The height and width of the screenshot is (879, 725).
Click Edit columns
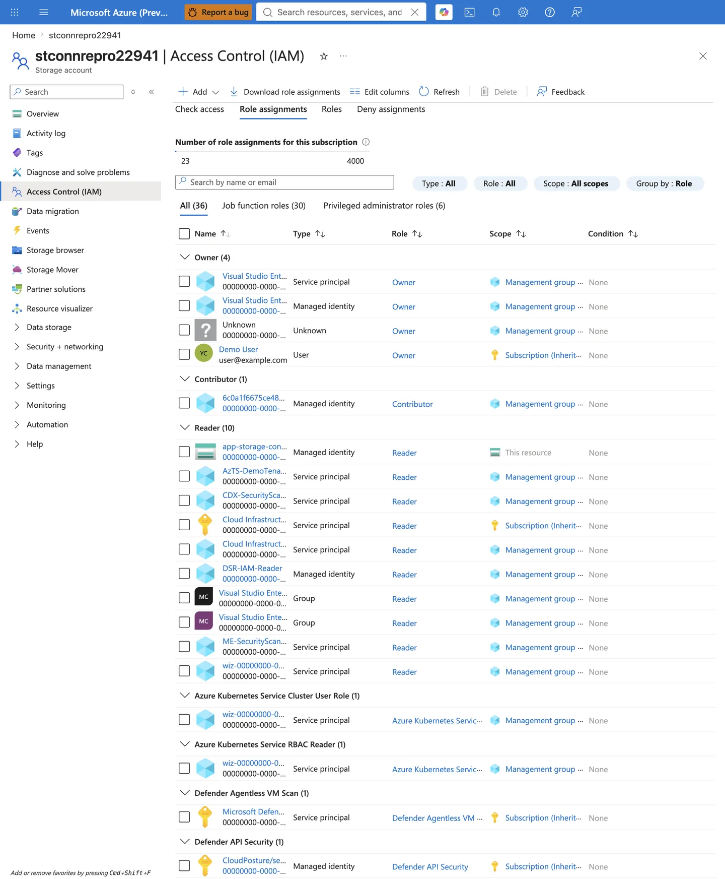[380, 92]
